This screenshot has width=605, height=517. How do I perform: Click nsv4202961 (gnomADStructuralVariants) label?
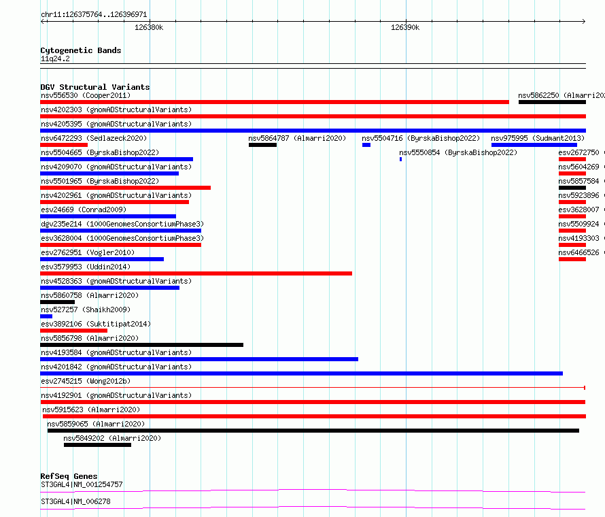(116, 195)
